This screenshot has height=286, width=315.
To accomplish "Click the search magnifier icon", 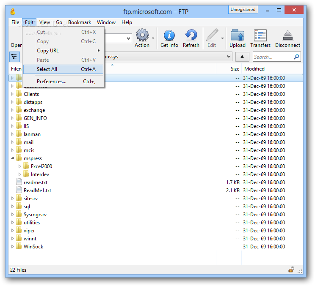I will click(296, 57).
